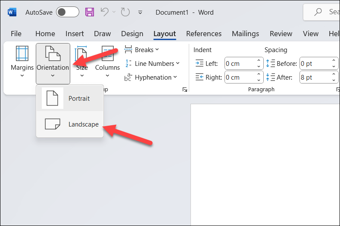Click the Indent Right input field

pyautogui.click(x=240, y=77)
